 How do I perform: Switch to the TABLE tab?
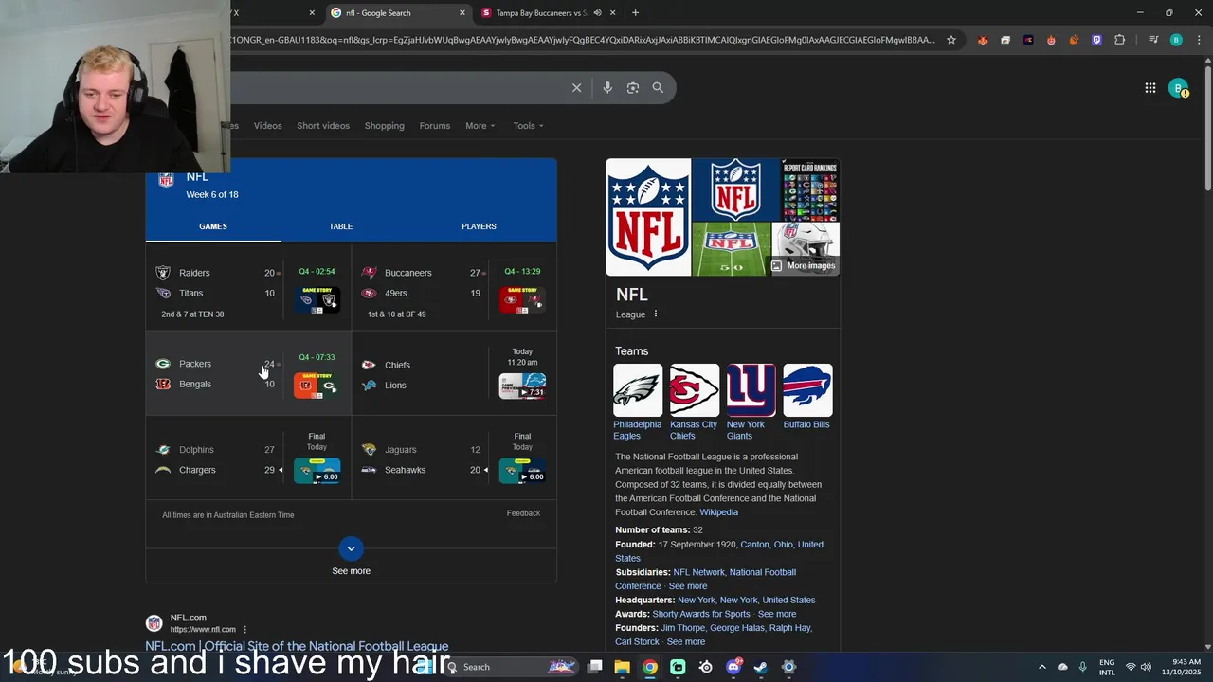click(x=341, y=226)
